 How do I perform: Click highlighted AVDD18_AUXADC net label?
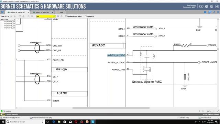pyautogui.click(x=116, y=55)
